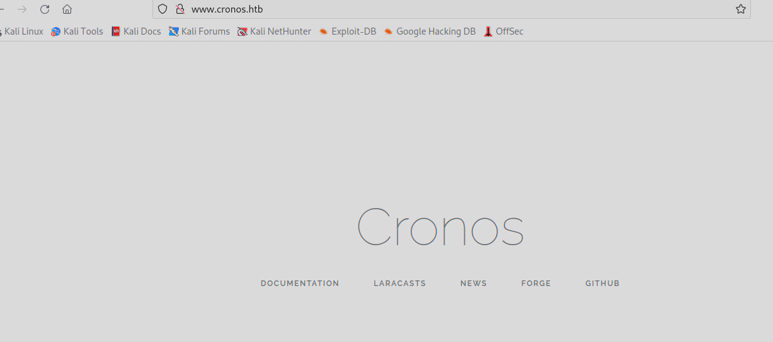This screenshot has height=342, width=773.
Task: Open the Kali Tools bookmark
Action: (x=77, y=31)
